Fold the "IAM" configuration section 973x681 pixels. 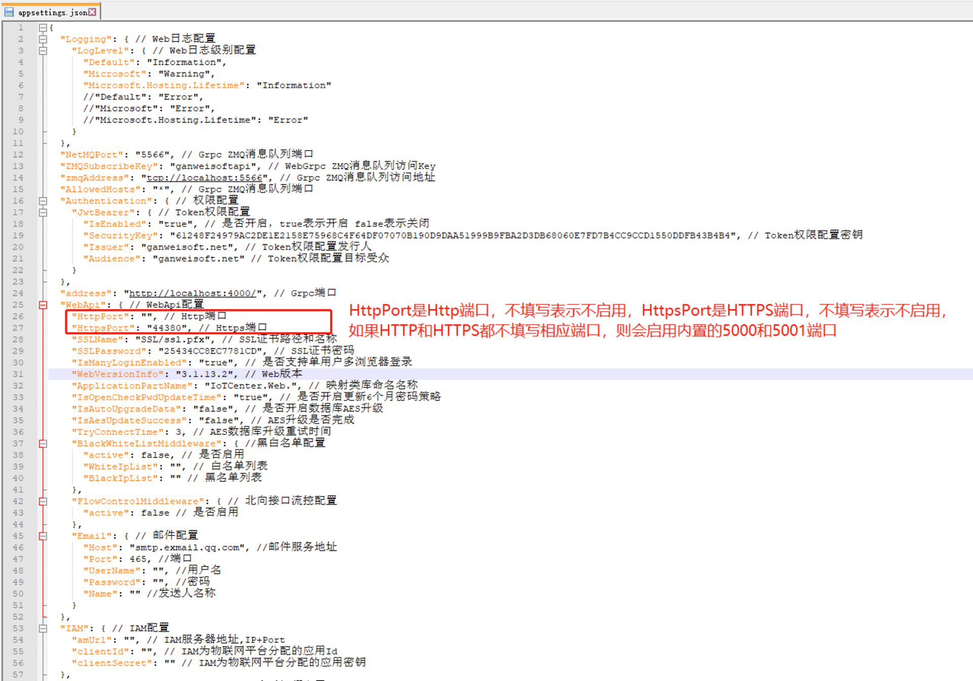(x=43, y=628)
